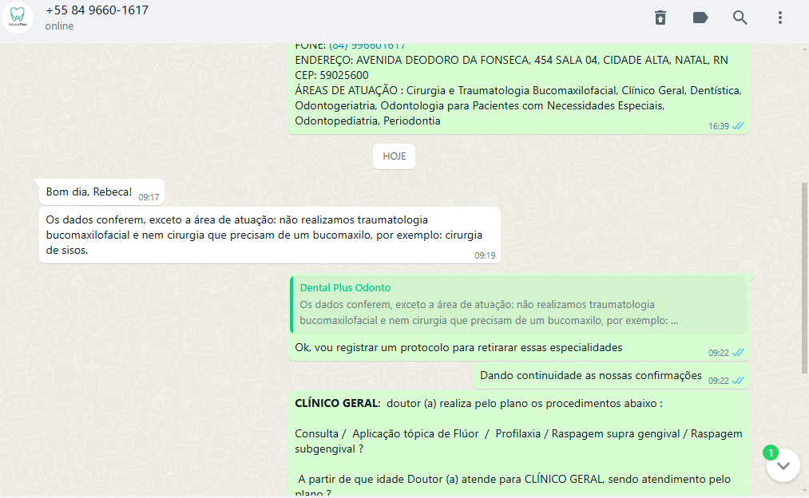Click the 'CEP: 59025600' text
The width and height of the screenshot is (809, 498).
pos(331,75)
